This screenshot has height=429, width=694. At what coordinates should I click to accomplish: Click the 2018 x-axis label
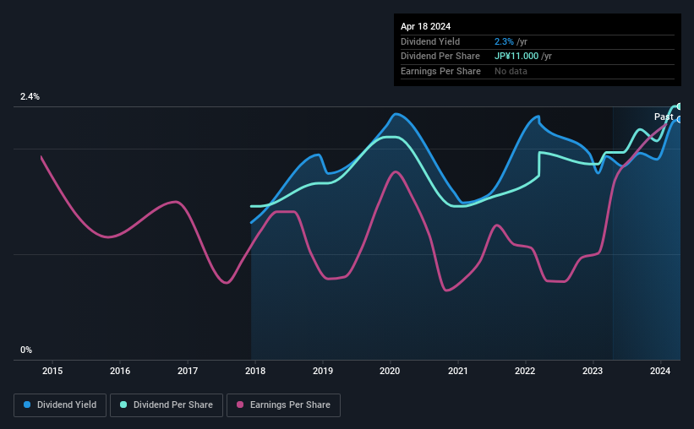coord(255,371)
